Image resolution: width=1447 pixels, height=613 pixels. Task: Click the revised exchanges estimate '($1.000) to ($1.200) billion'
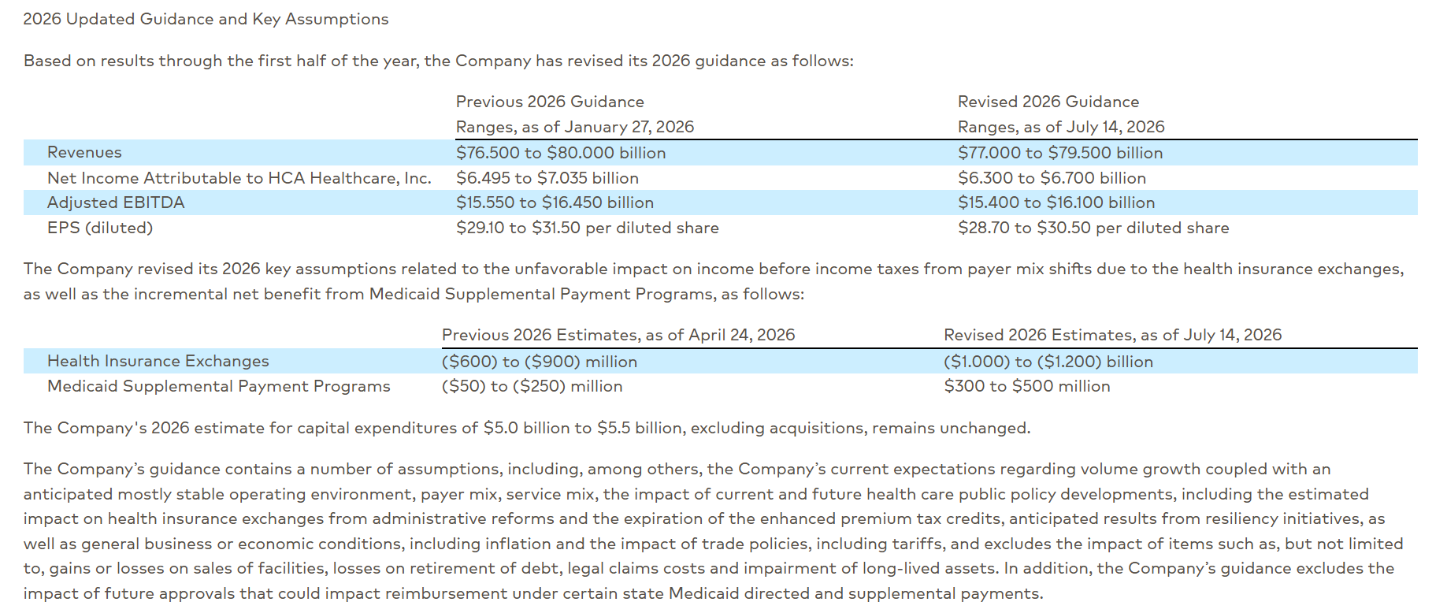coord(1048,362)
